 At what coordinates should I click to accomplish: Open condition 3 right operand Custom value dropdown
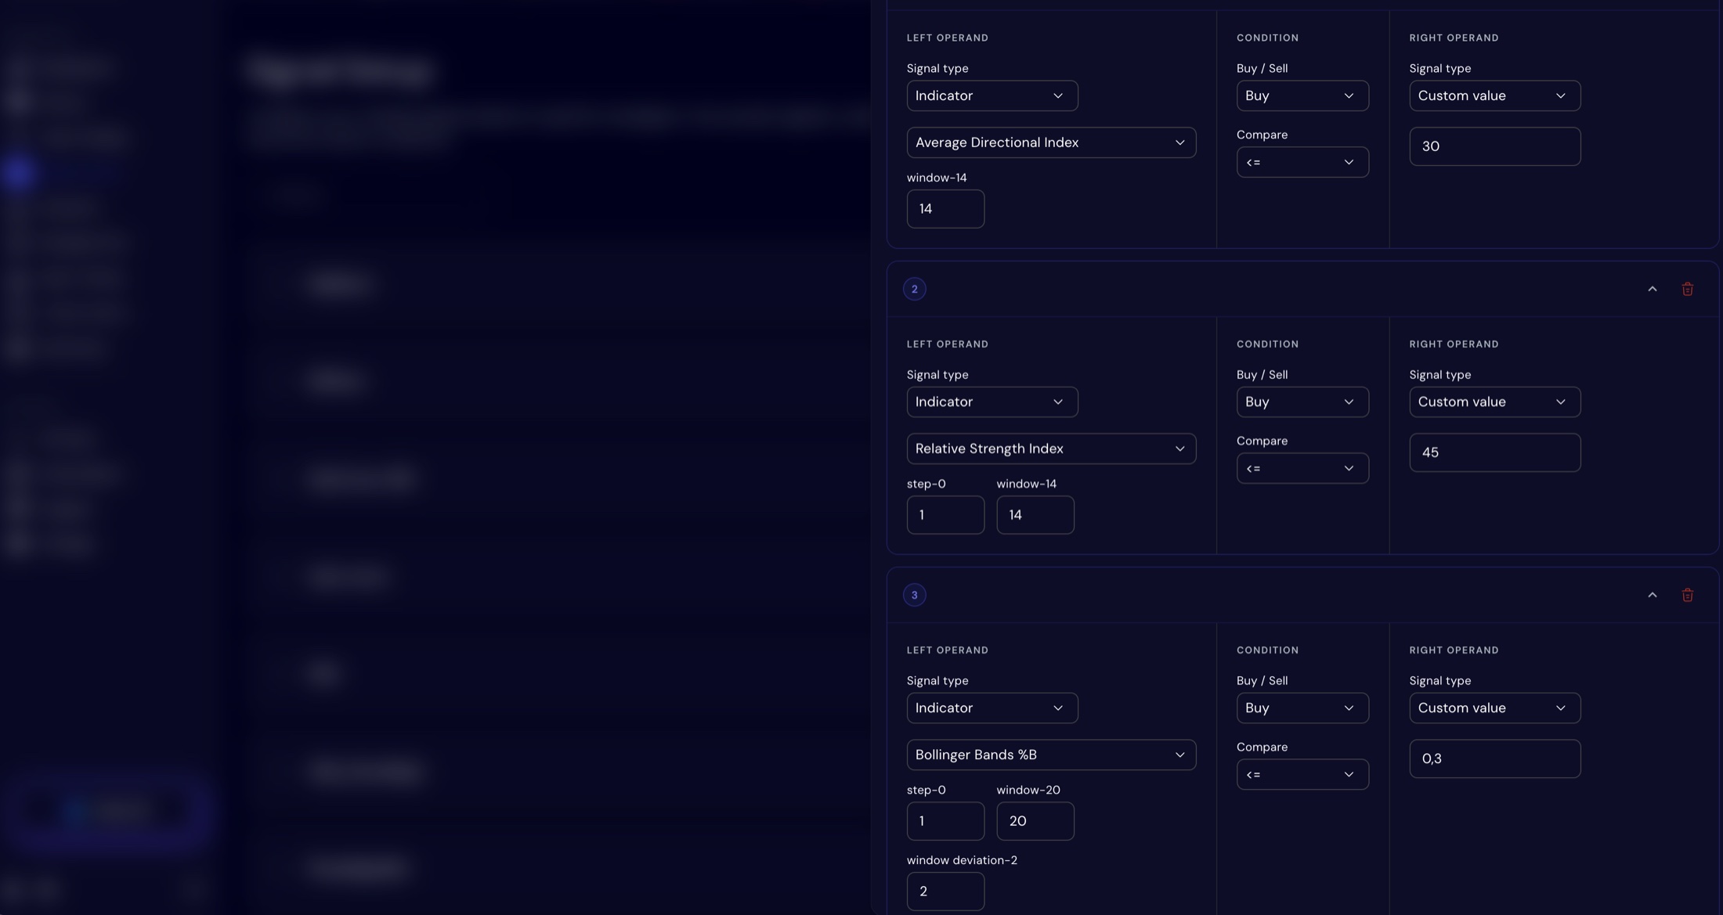click(1494, 708)
